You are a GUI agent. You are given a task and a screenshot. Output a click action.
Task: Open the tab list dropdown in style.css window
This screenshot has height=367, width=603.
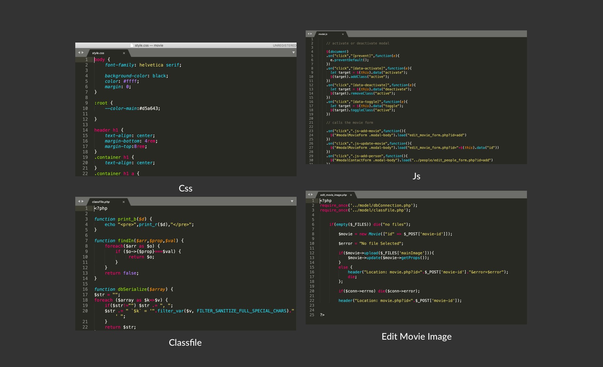point(293,52)
